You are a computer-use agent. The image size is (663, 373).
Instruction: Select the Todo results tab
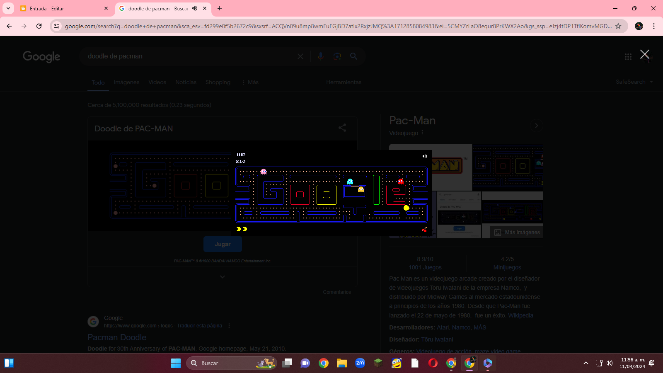[x=98, y=82]
